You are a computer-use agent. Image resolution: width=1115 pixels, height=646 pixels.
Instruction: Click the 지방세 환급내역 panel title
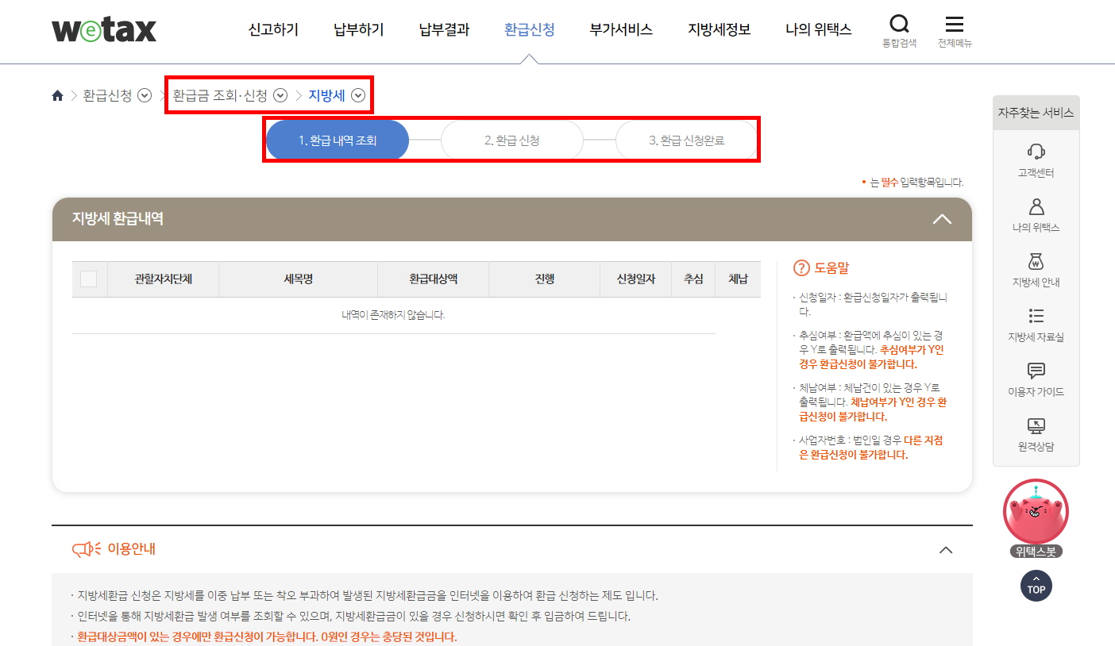coord(118,219)
